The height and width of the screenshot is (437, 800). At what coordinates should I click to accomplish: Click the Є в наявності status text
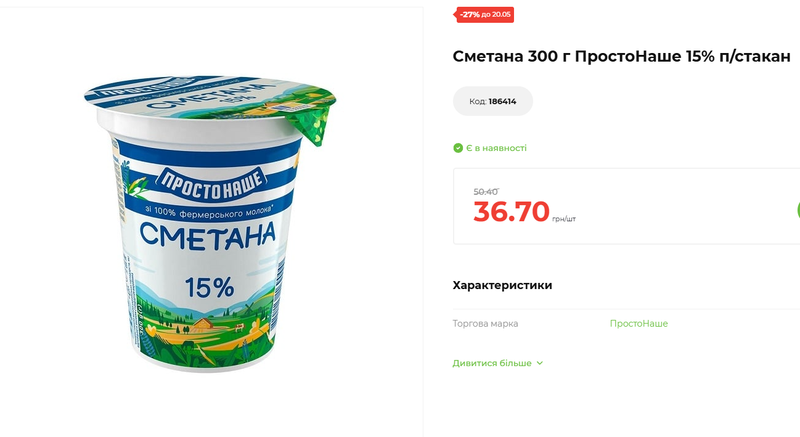[496, 148]
